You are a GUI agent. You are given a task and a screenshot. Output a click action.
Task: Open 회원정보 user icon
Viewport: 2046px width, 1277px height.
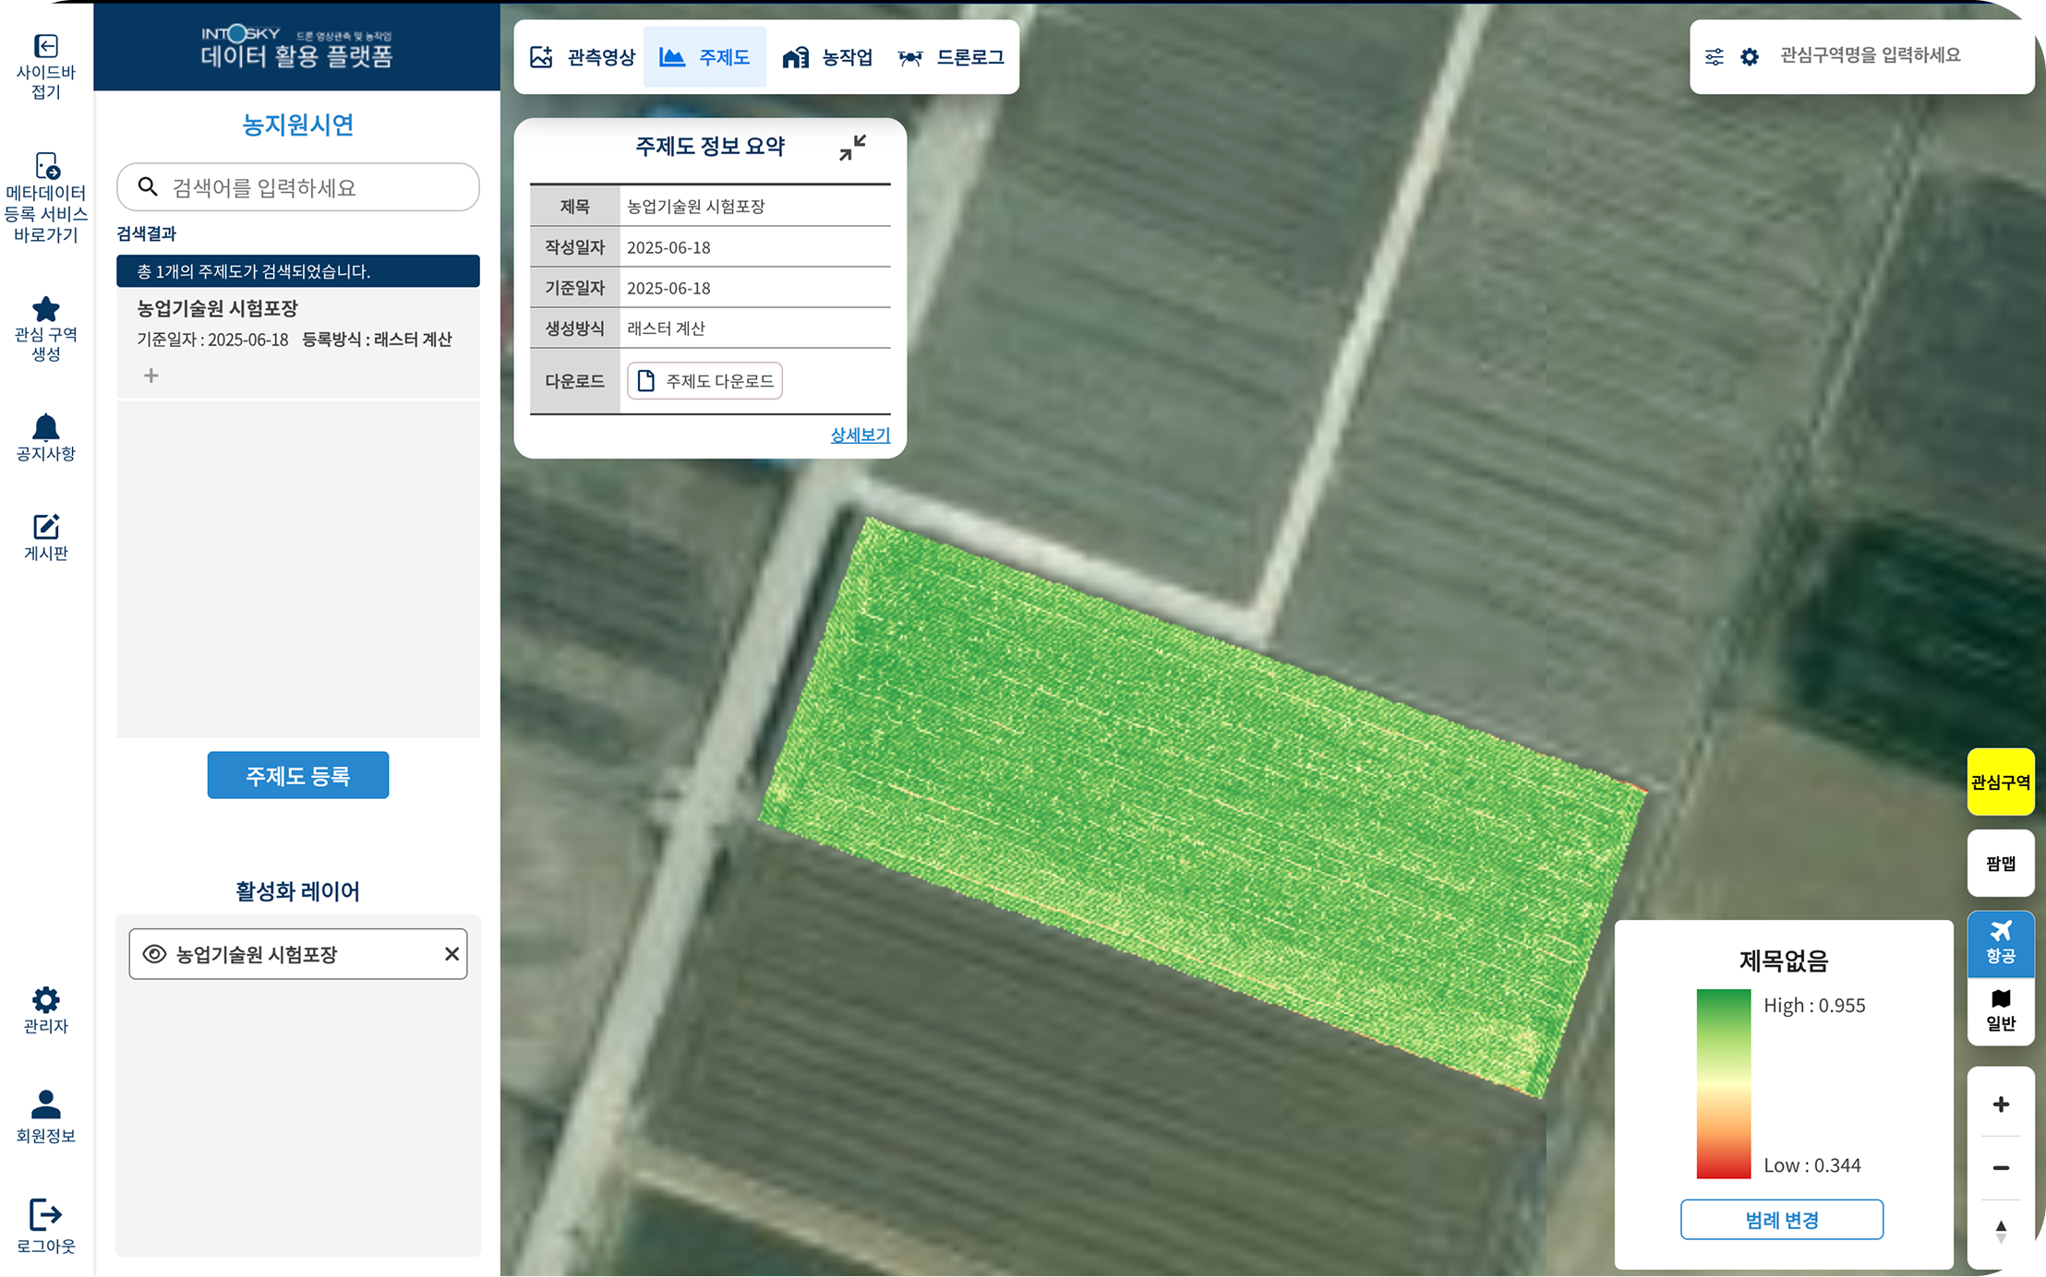coord(46,1104)
